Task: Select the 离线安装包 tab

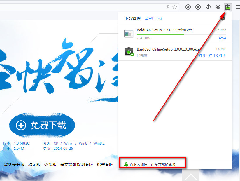Action: [x=14, y=164]
